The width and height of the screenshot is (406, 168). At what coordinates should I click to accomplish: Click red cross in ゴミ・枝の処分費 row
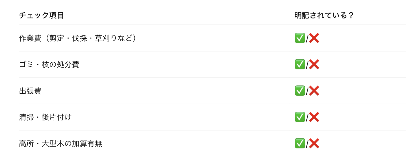click(314, 64)
